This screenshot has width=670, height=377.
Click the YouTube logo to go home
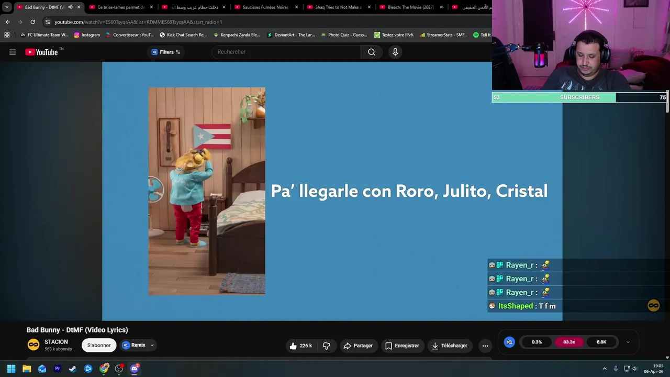(41, 52)
